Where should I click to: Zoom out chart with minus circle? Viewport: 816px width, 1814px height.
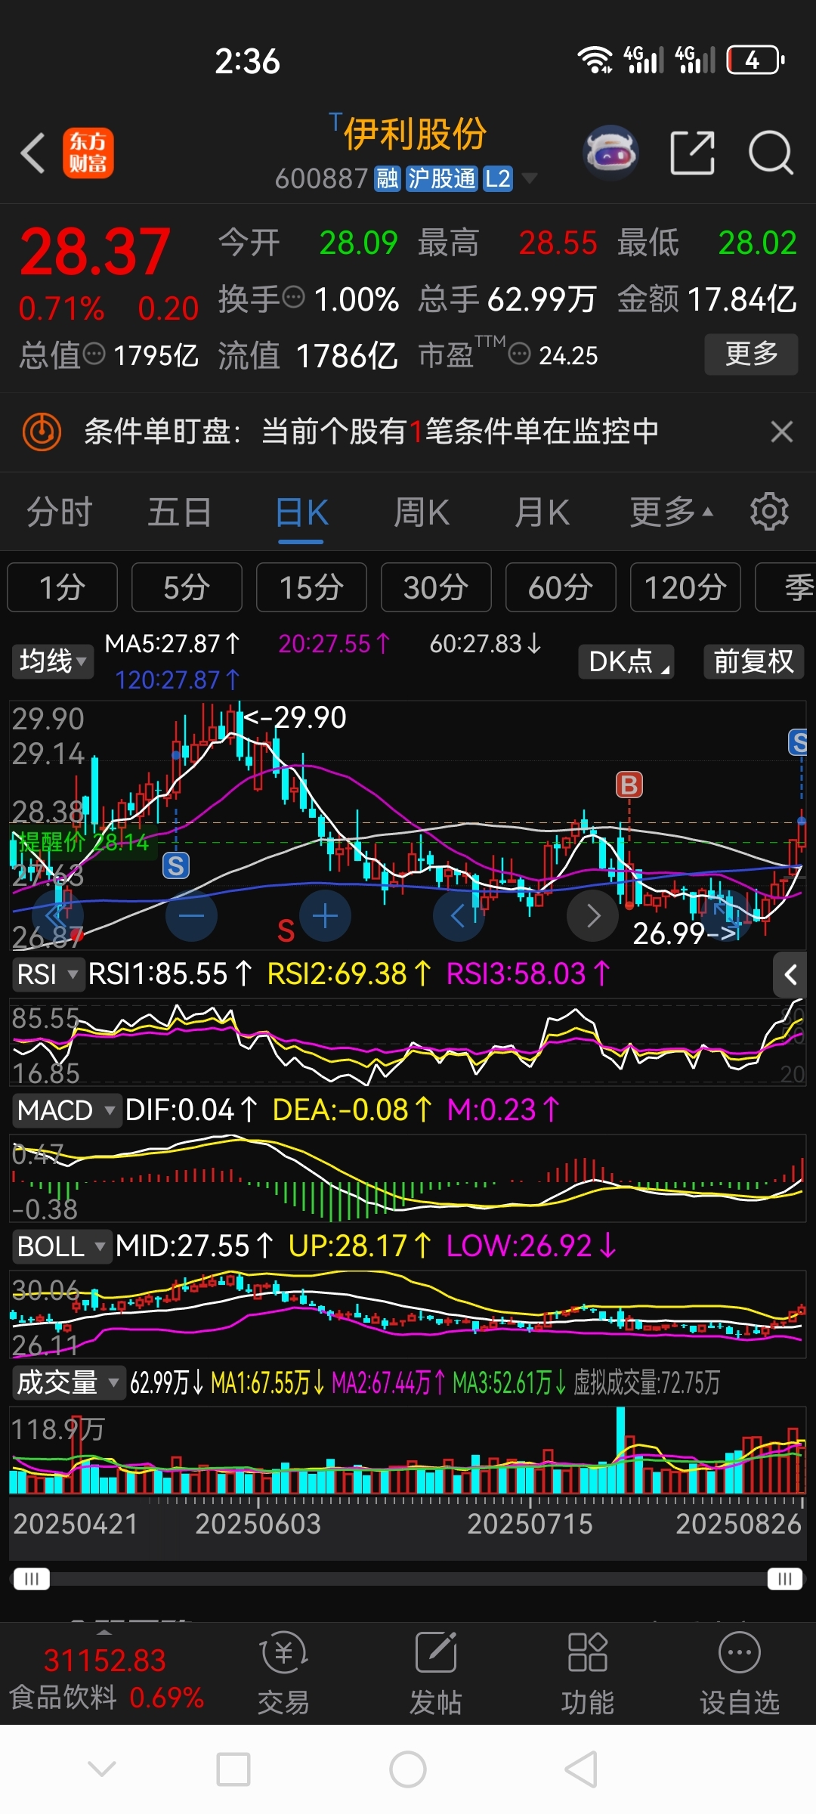(x=191, y=916)
